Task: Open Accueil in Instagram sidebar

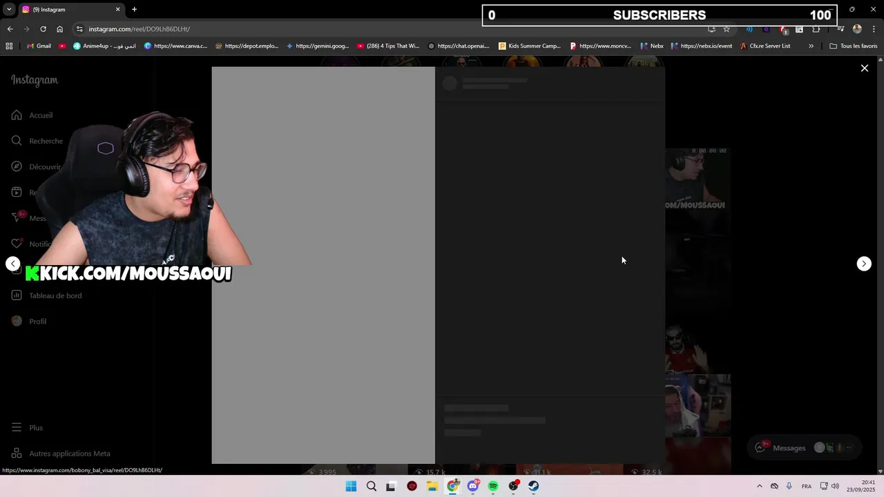Action: [41, 115]
